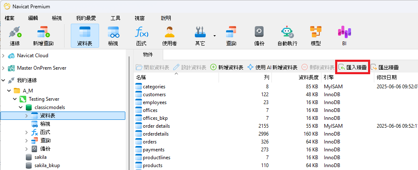Sort by the 資料長度 column header
Viewport: 418px width, 170px height.
[x=296, y=77]
